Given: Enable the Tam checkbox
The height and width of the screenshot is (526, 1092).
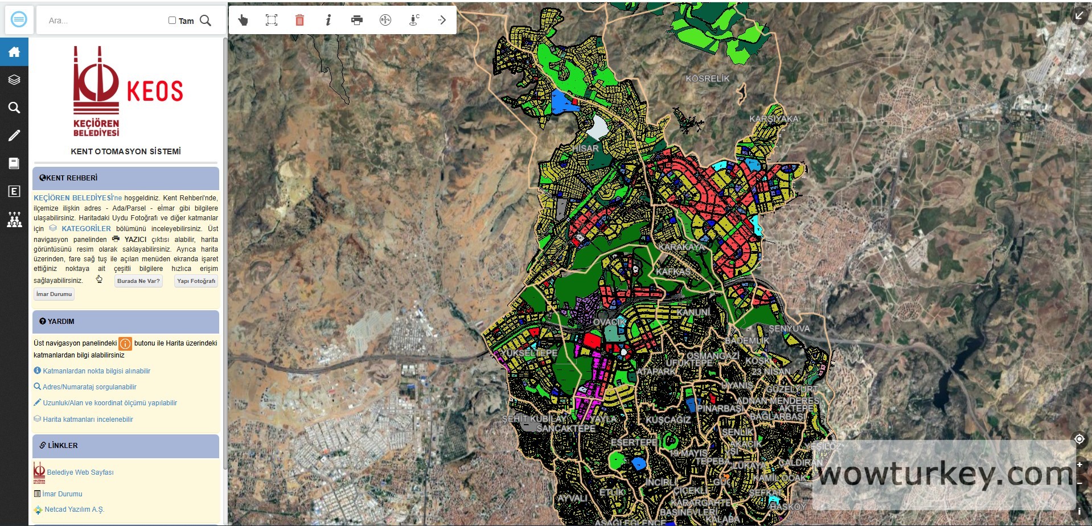Looking at the screenshot, I should 172,20.
